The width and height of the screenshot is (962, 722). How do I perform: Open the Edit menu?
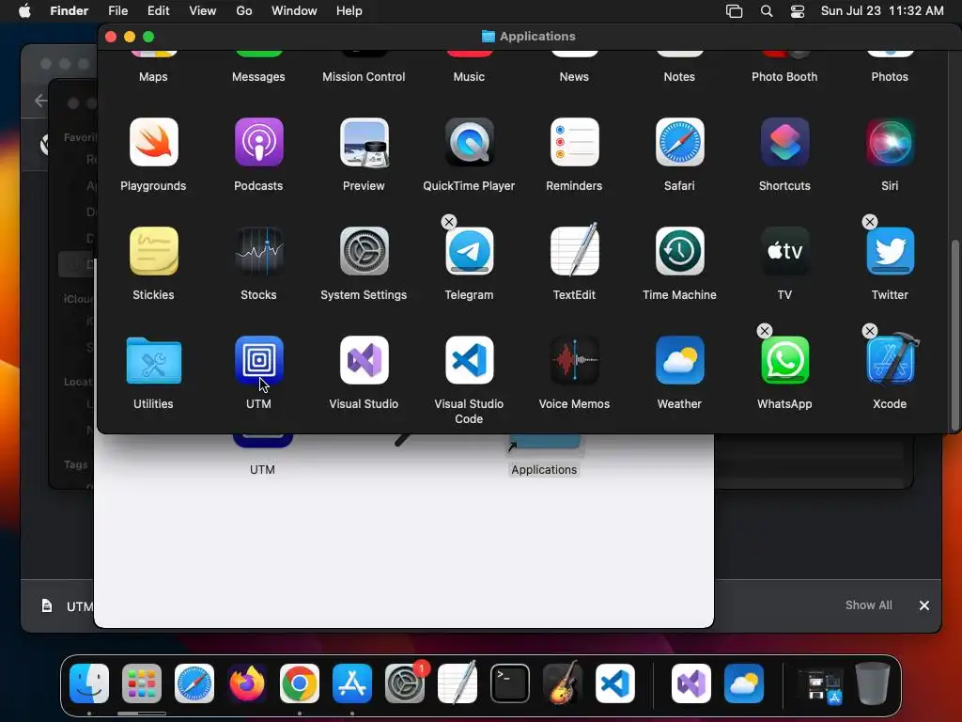click(158, 11)
